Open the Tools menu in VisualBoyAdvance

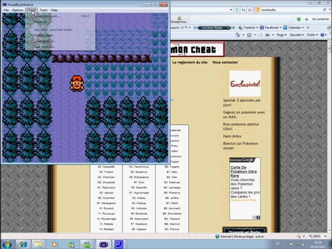coord(44,10)
